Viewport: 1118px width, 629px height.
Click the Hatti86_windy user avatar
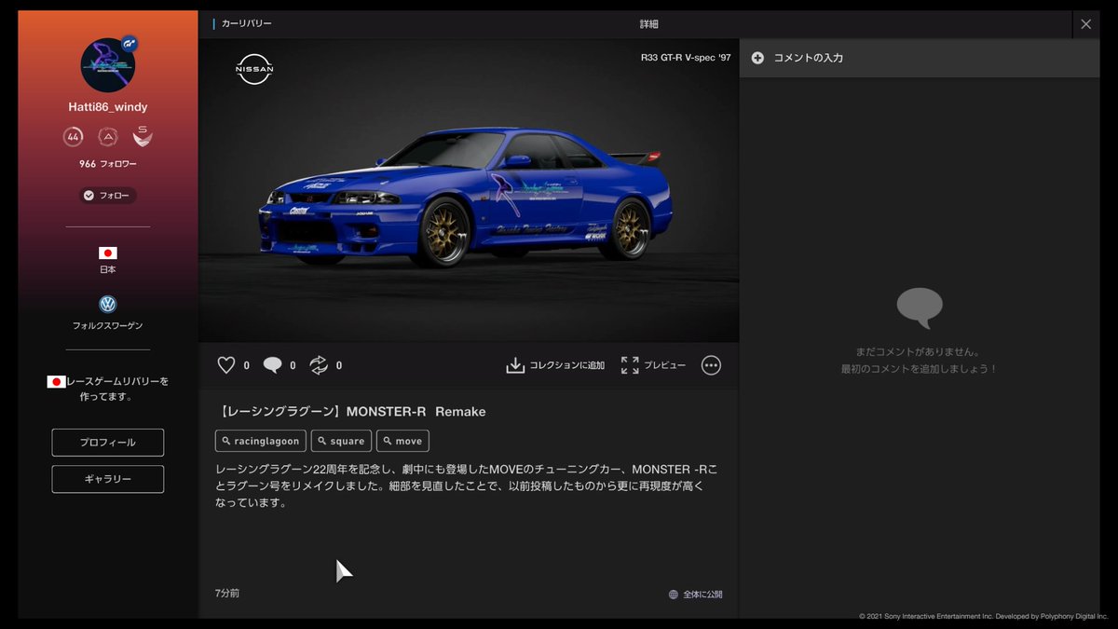tap(108, 65)
